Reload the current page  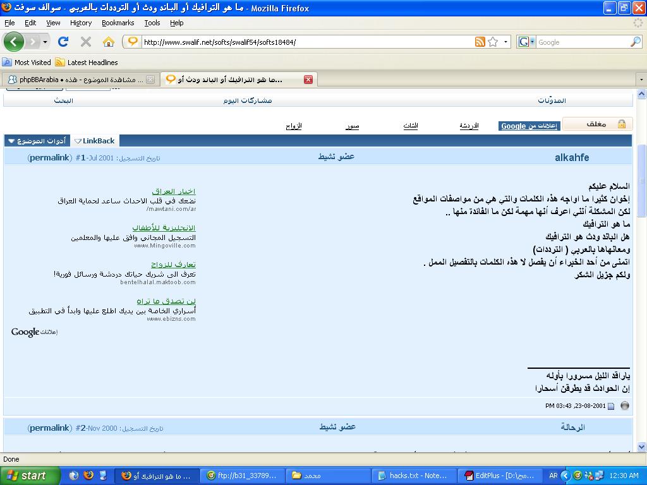pyautogui.click(x=63, y=42)
